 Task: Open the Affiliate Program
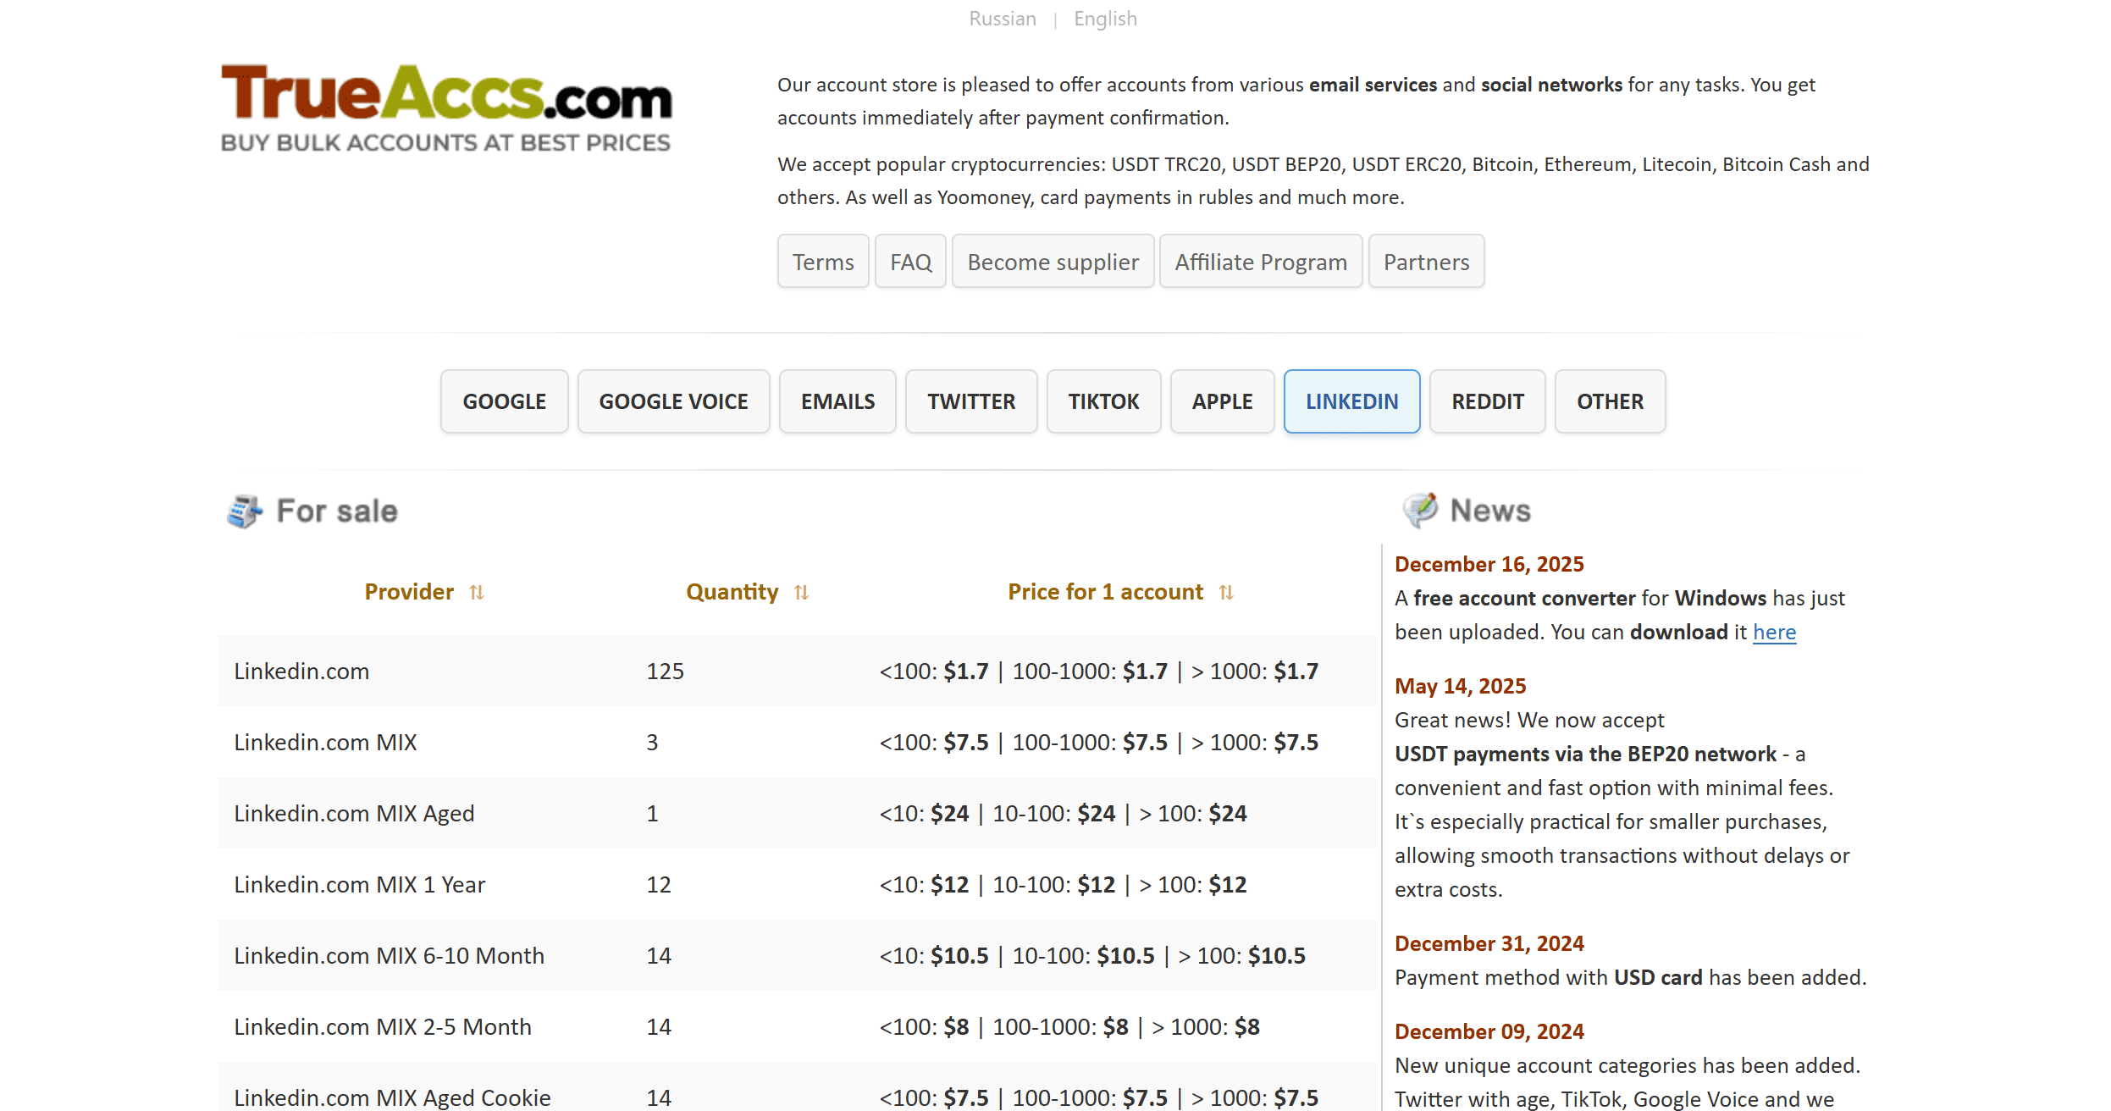click(1261, 262)
